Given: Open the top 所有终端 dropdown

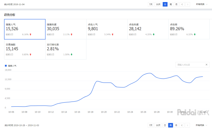Looking at the screenshot, I should click(202, 4).
